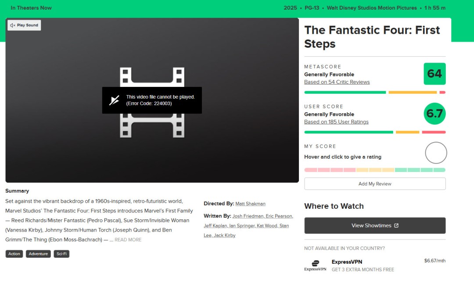Open Based on 54 Critic Reviews
Screen dimensions: 474x286
coord(337,82)
